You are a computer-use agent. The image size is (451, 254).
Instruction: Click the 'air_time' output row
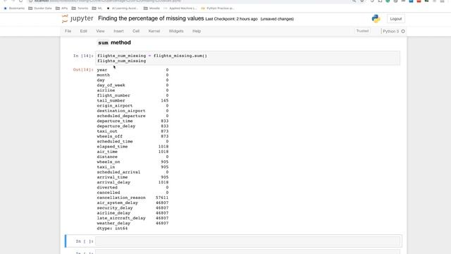point(132,152)
